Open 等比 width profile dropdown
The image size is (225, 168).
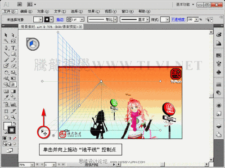click(x=115, y=20)
